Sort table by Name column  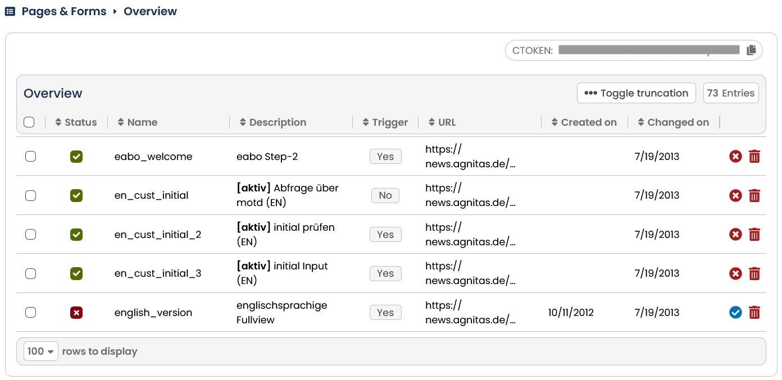pyautogui.click(x=137, y=122)
